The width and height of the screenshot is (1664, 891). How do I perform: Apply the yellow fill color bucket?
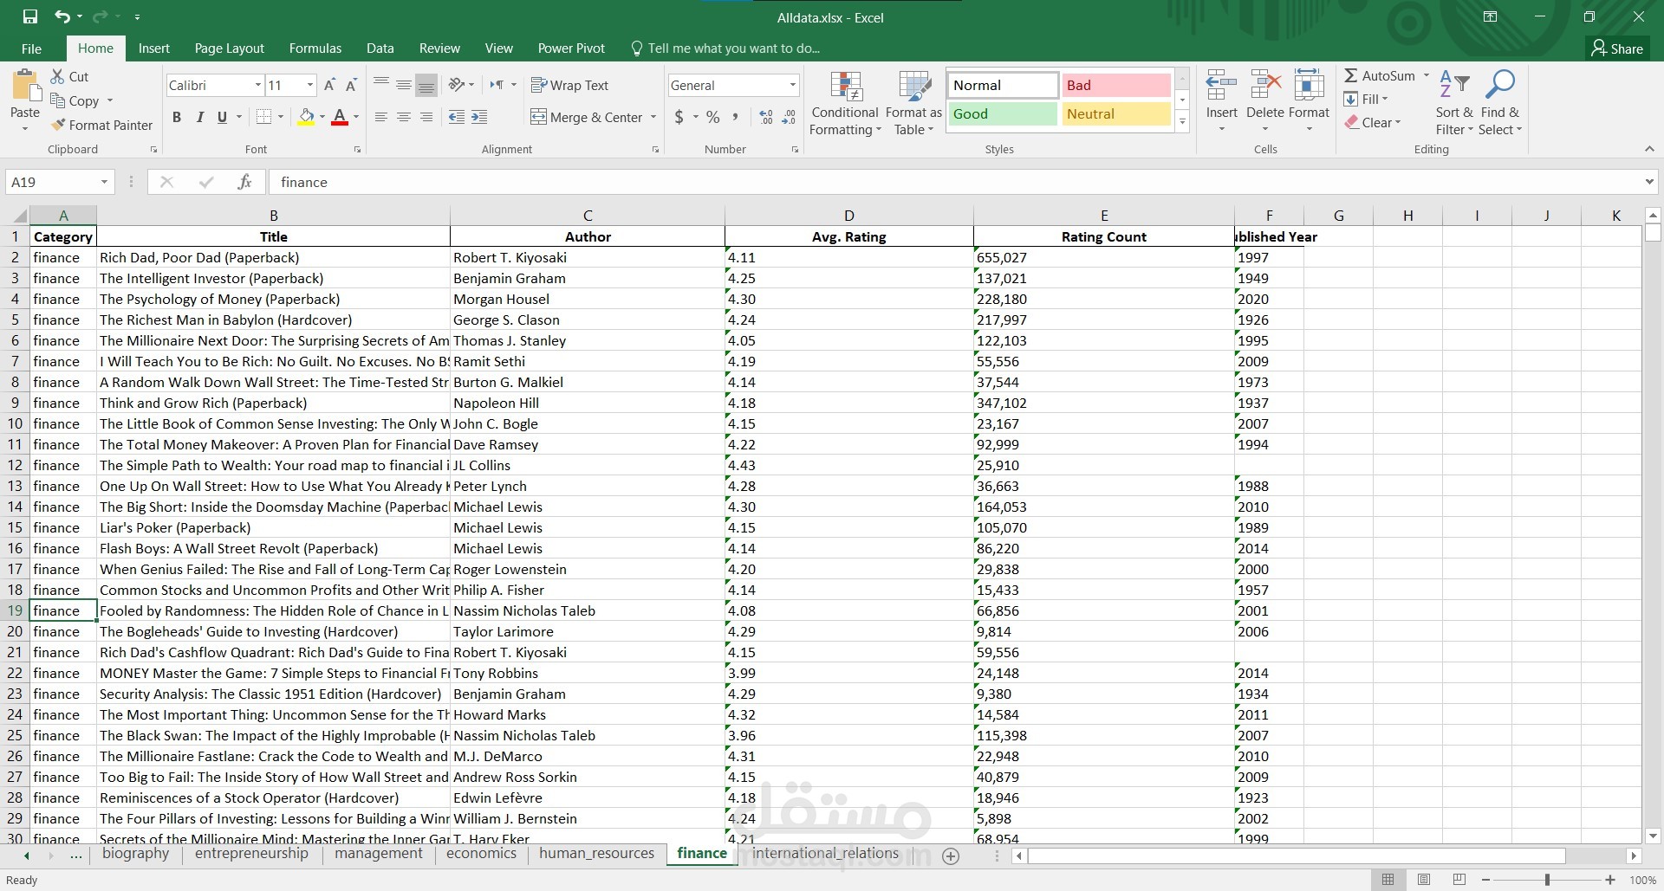coord(306,117)
